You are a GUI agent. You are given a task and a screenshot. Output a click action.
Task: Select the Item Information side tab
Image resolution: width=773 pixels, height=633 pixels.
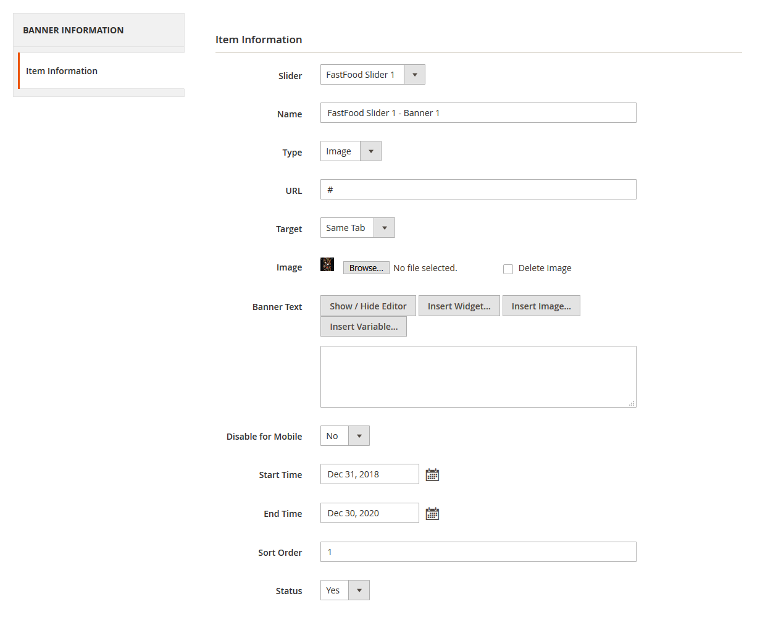click(62, 71)
